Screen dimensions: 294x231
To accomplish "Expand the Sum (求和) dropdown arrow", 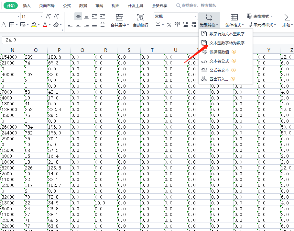I will pyautogui.click(x=292, y=25).
